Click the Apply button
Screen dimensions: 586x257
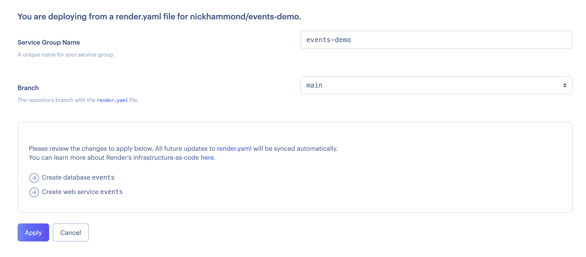pyautogui.click(x=33, y=232)
